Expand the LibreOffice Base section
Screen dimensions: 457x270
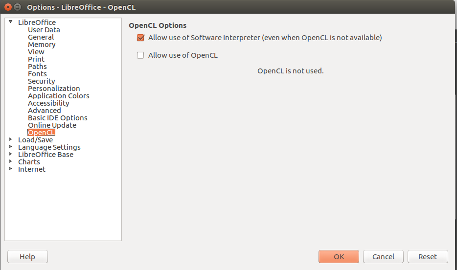pyautogui.click(x=10, y=154)
